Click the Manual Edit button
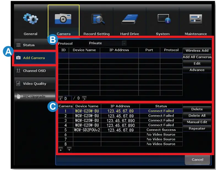The width and height of the screenshot is (216, 170). pos(197,122)
